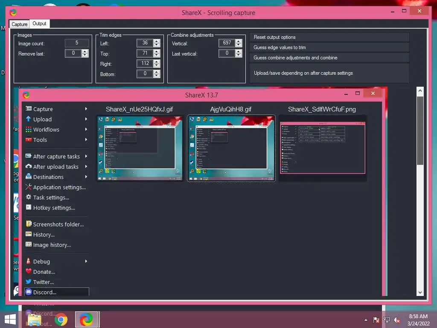Click the Capture menu icon

pos(29,108)
